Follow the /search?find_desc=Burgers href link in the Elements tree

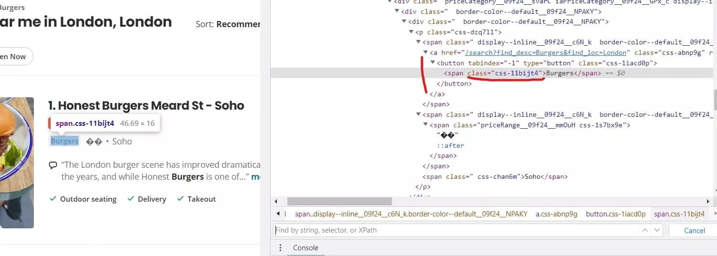pos(546,52)
